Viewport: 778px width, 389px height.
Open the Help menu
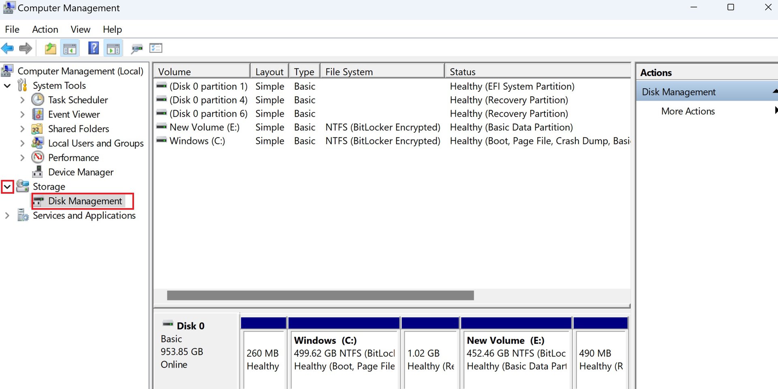coord(112,30)
